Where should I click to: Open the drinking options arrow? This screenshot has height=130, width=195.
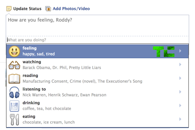180,105
